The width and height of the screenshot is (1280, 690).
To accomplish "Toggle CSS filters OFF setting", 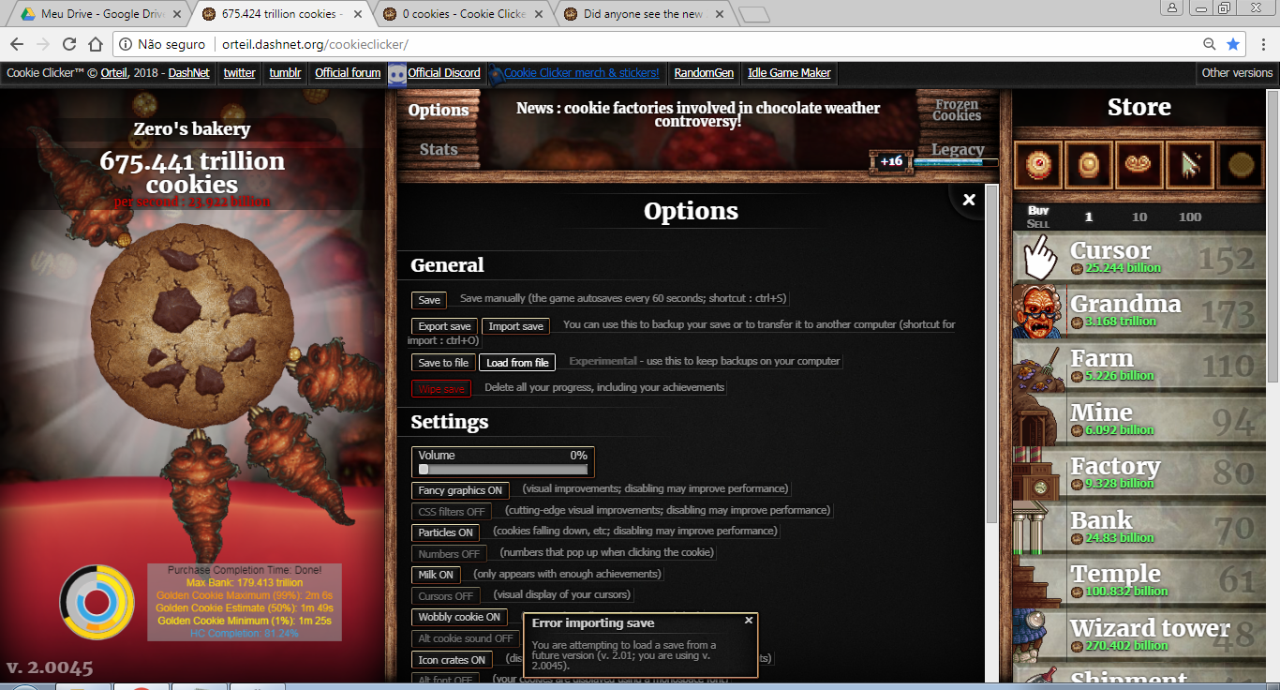I will [452, 512].
